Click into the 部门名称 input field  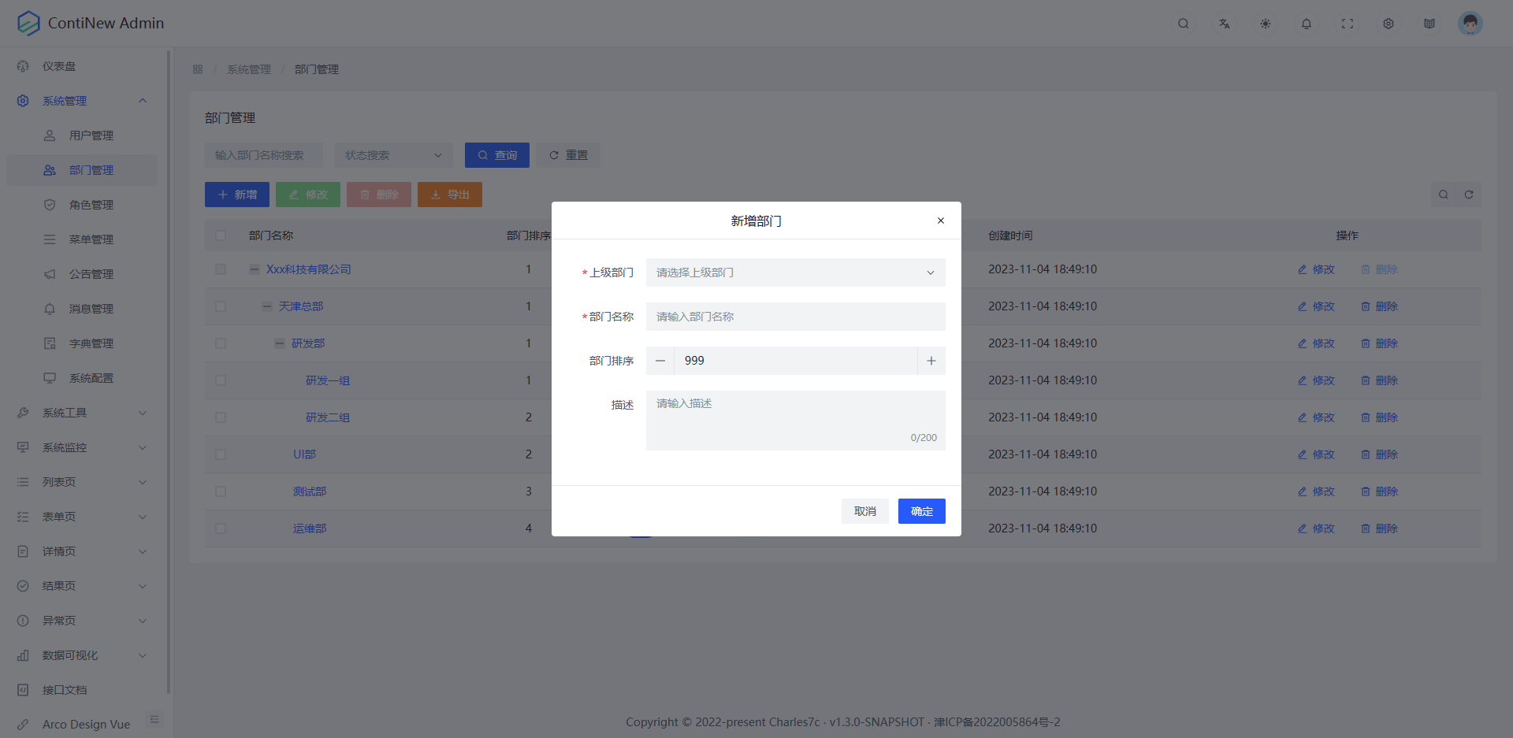click(795, 317)
